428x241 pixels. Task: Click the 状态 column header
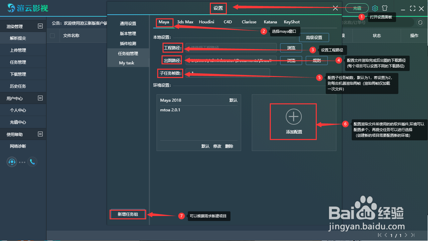(377, 36)
